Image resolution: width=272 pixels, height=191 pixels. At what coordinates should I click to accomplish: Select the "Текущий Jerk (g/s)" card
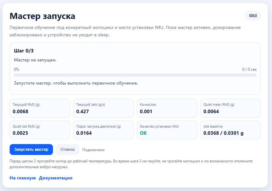click(x=103, y=108)
